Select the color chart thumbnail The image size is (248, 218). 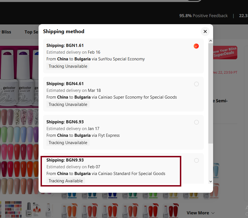13,209
